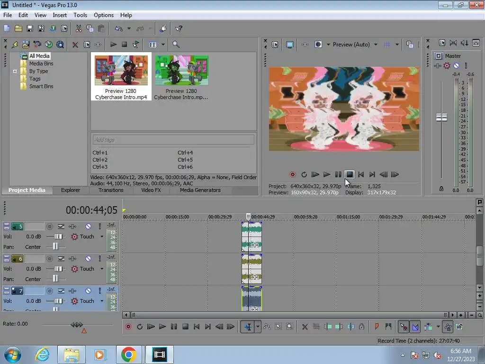Save project using the floppy disk icon
This screenshot has width=485, height=364.
(30, 28)
